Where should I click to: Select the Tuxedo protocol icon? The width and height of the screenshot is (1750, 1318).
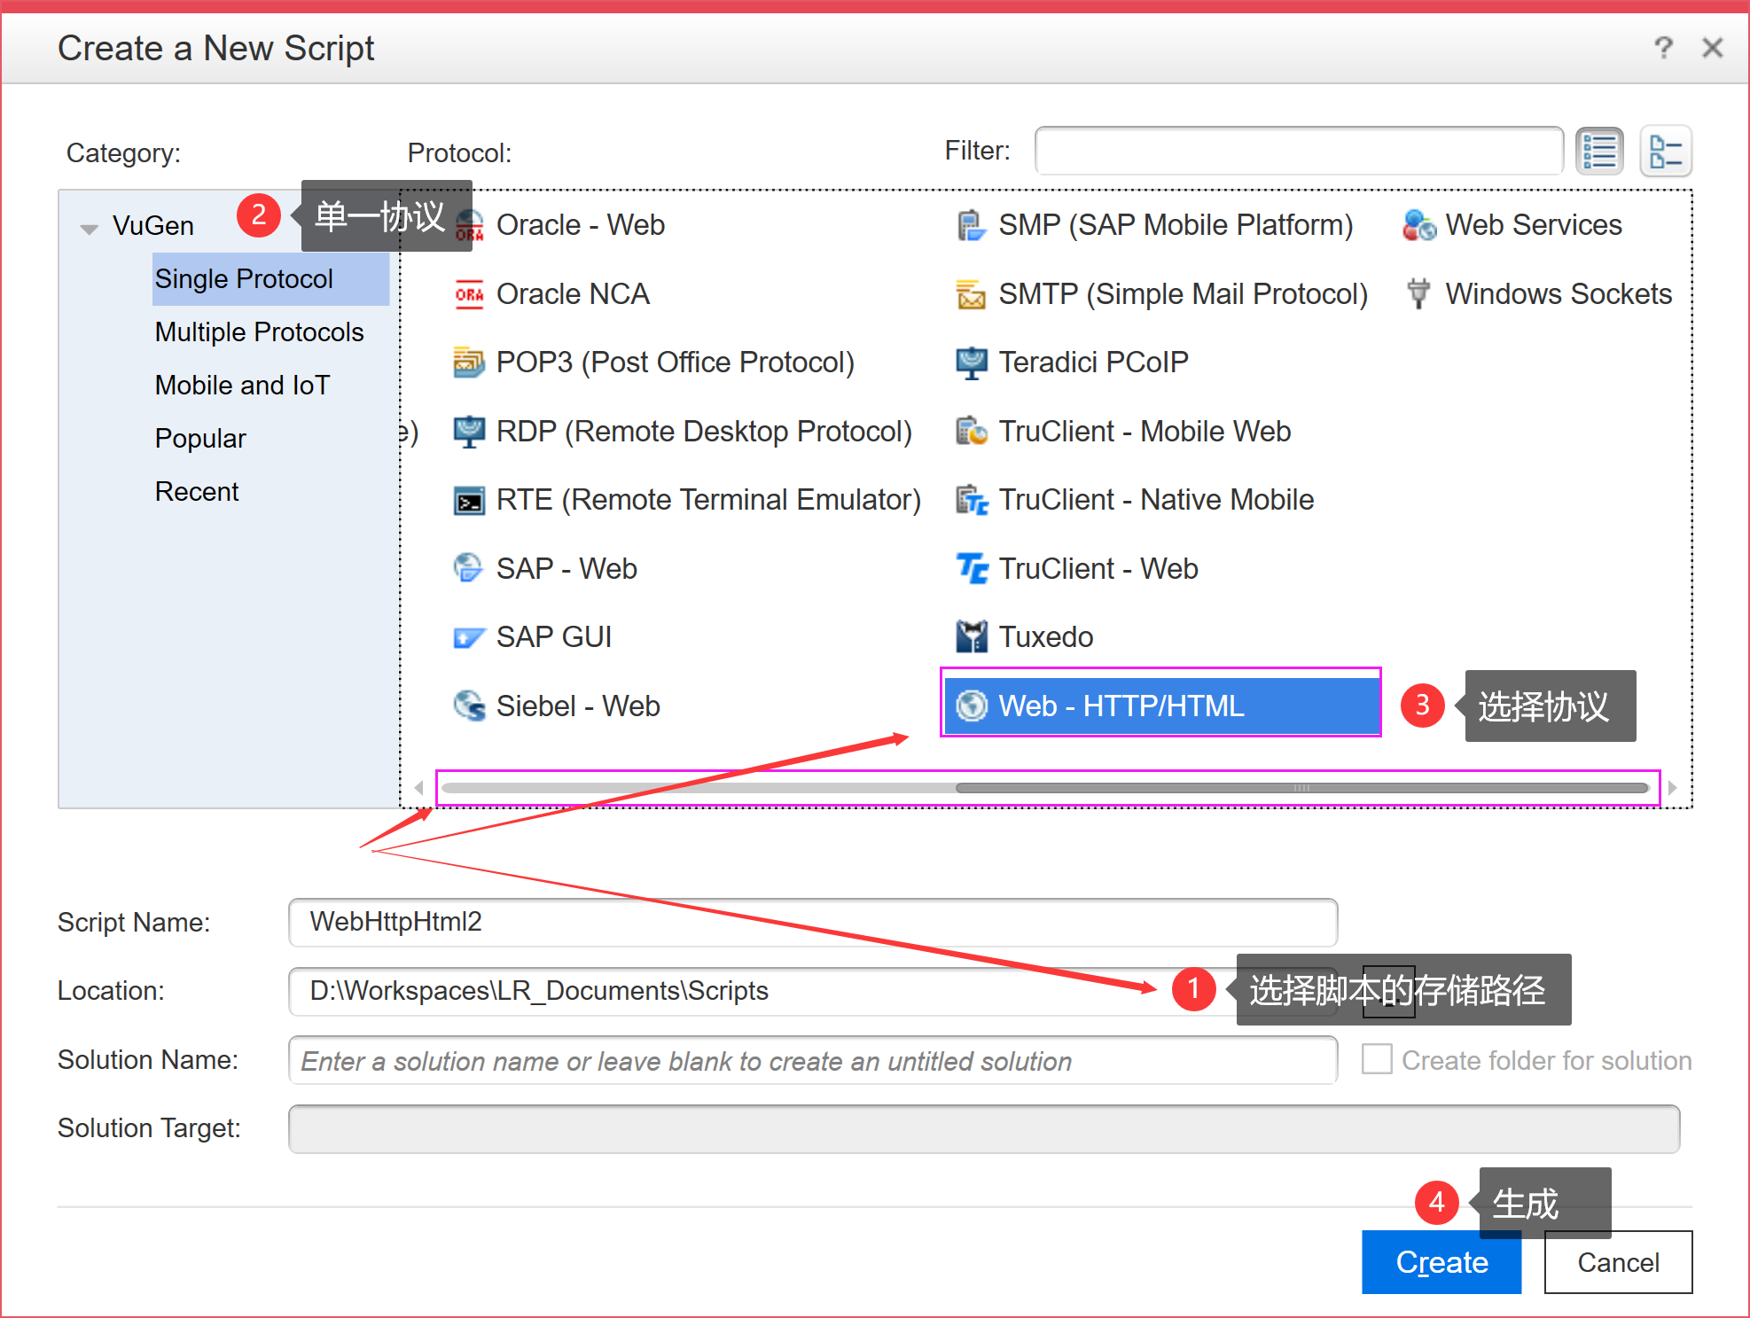[x=972, y=636]
